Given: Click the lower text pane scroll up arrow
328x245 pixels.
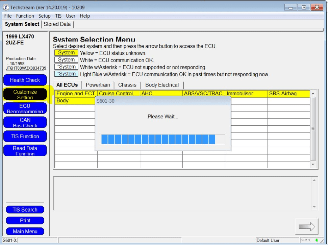Looking at the screenshot, I should point(314,180).
